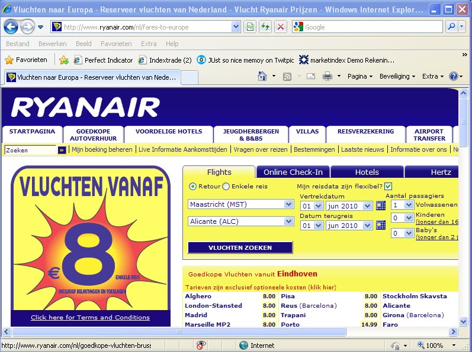This screenshot has height=352, width=472.
Task: Click the Terms and Conditions link
Action: tap(90, 318)
